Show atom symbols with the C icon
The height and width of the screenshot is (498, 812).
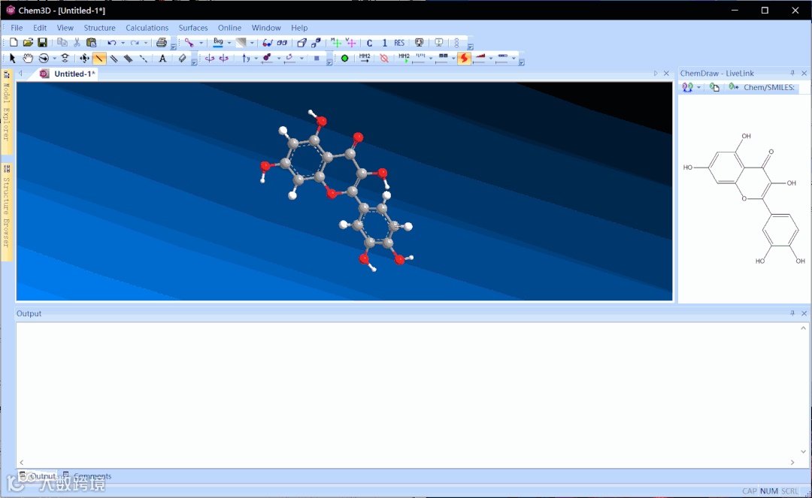[x=370, y=43]
